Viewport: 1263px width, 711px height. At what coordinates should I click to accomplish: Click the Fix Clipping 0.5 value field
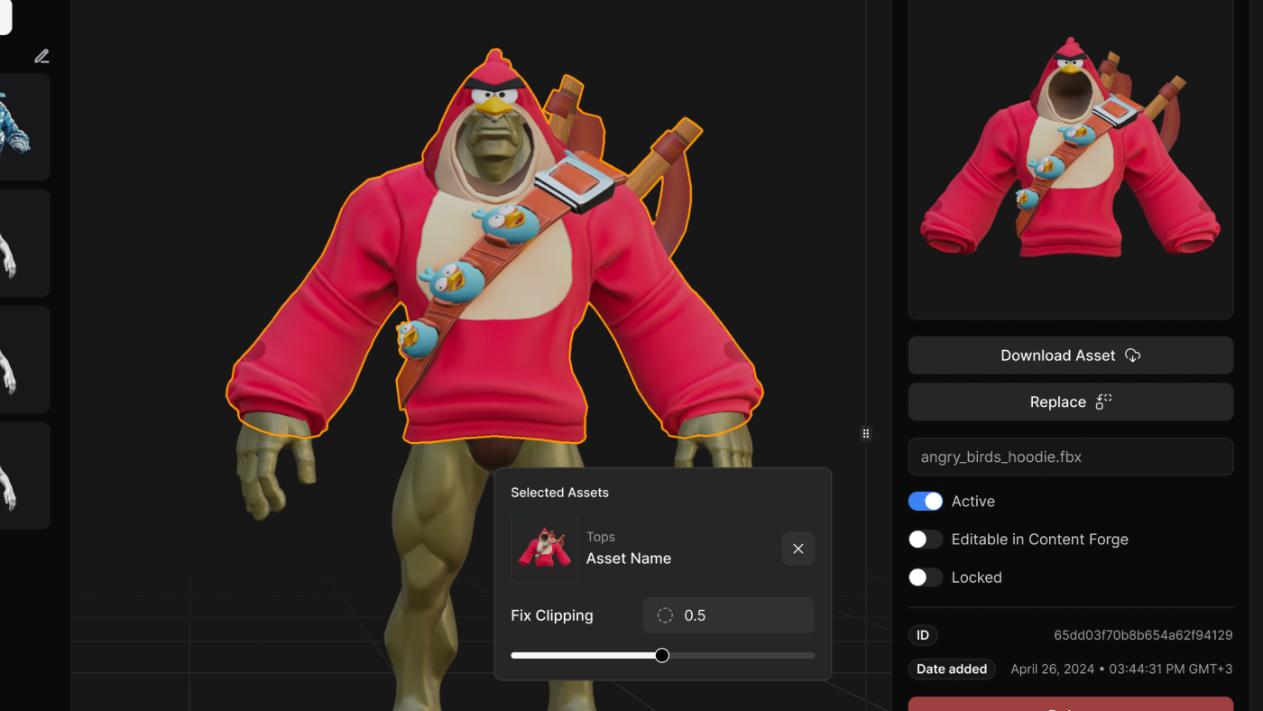728,615
